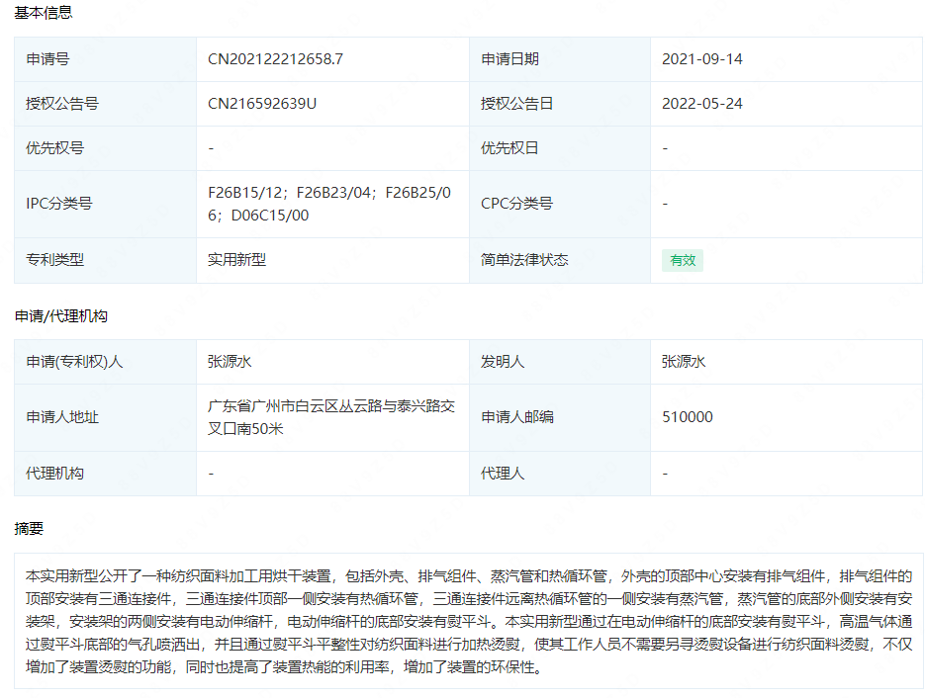
Task: Click the 代理机构 label
Action: pyautogui.click(x=54, y=474)
